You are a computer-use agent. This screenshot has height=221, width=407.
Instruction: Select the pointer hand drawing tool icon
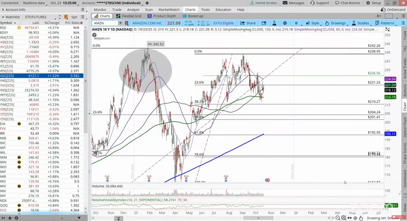[x=361, y=218]
